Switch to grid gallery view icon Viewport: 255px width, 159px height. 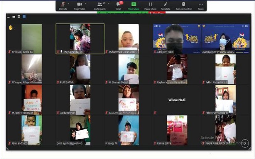pos(24,17)
